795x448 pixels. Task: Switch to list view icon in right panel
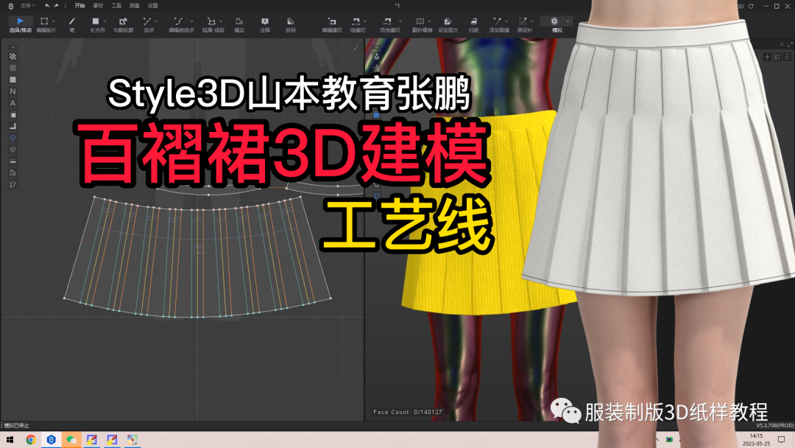pyautogui.click(x=787, y=57)
